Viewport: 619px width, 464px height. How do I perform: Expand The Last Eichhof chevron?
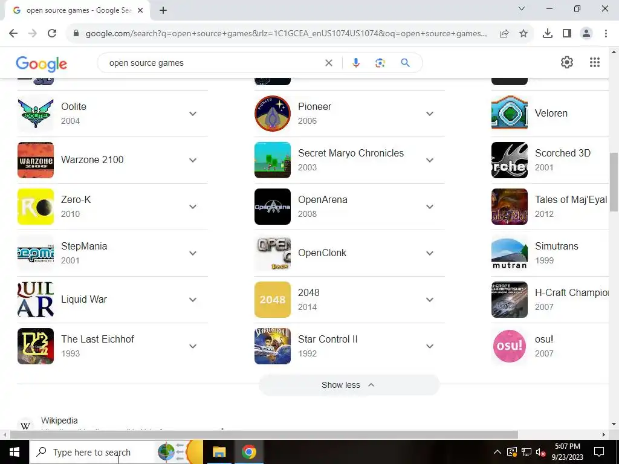193,346
